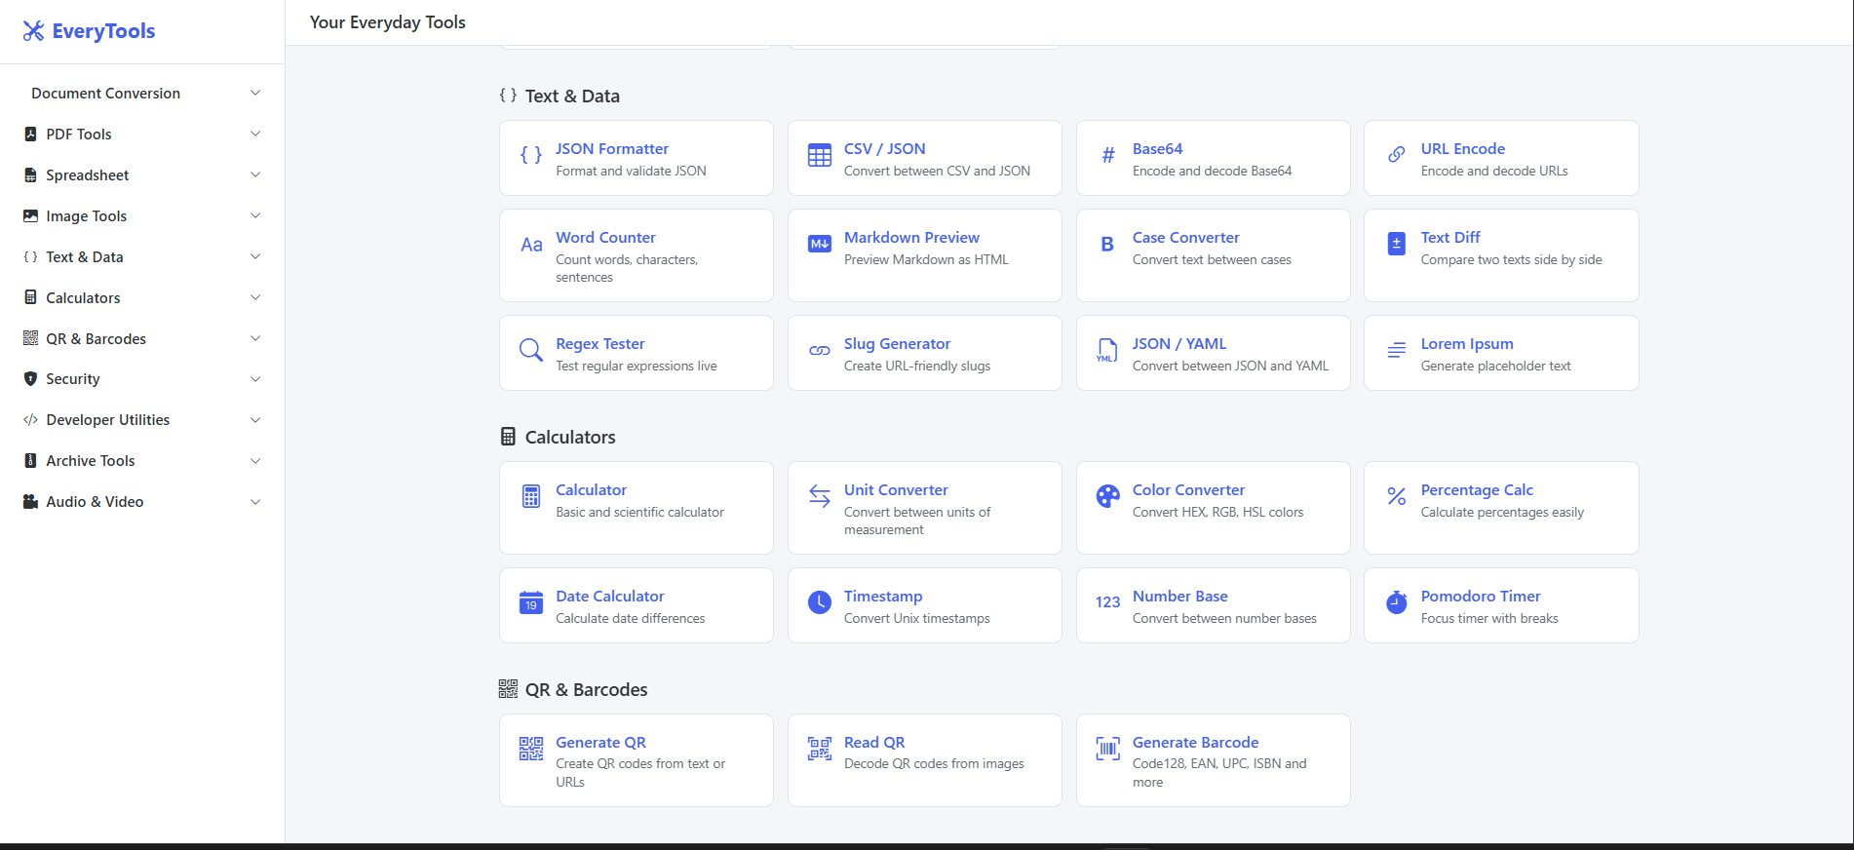1854x850 pixels.
Task: Click the Regex Tester magnifier icon
Action: point(531,350)
